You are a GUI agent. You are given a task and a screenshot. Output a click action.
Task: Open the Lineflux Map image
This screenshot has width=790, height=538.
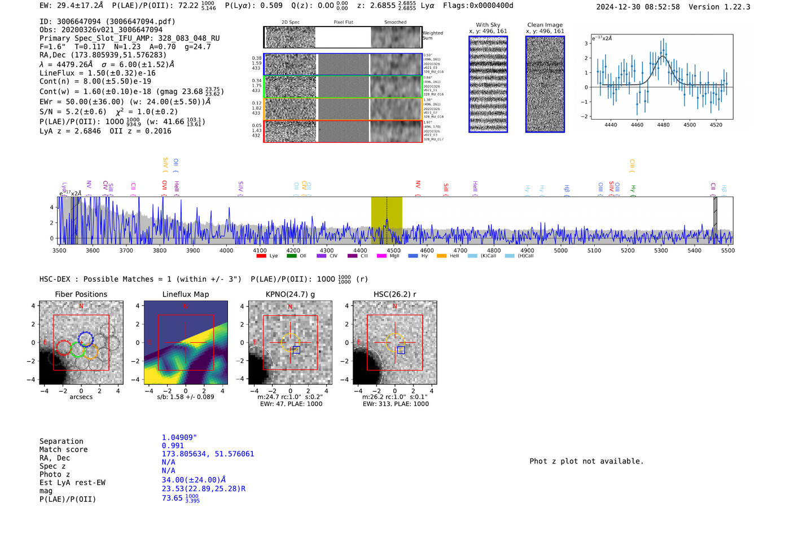186,343
